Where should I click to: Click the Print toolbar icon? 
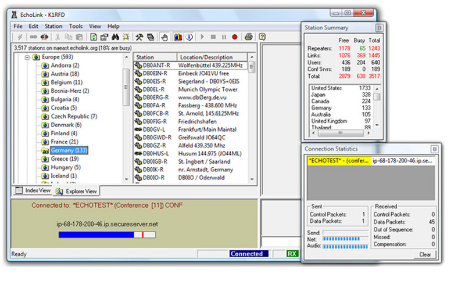[x=249, y=37]
